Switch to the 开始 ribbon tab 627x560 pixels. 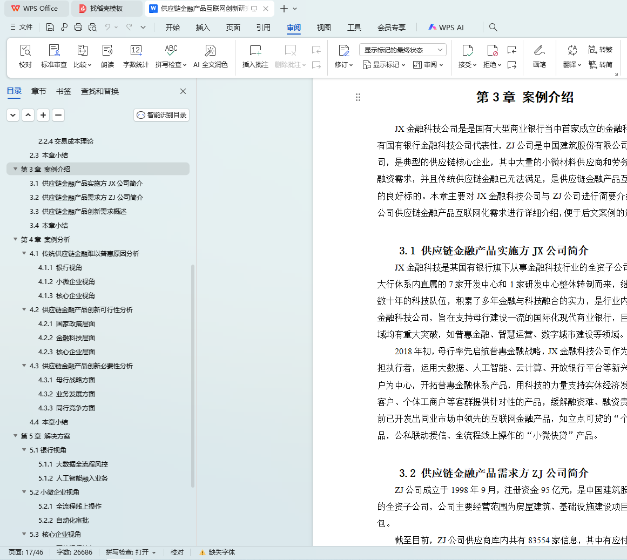pyautogui.click(x=173, y=27)
